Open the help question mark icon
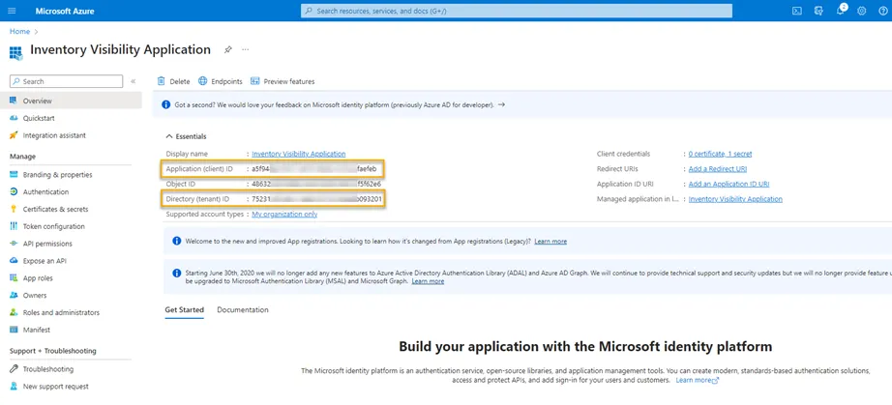892x405 pixels. click(x=882, y=11)
